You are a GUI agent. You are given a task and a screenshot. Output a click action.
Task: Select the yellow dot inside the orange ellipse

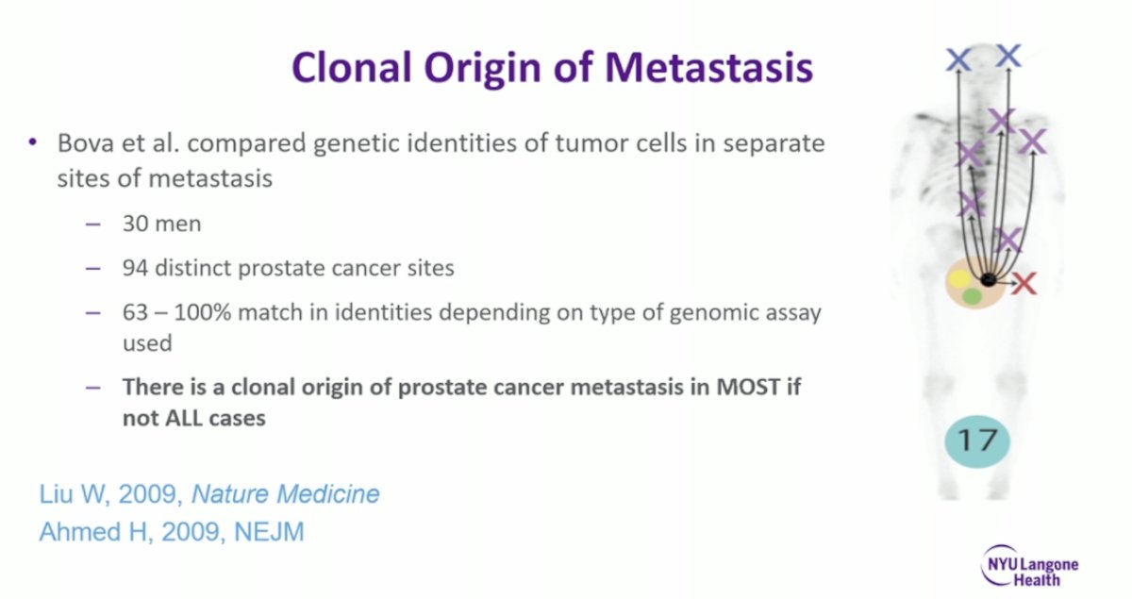pos(958,279)
